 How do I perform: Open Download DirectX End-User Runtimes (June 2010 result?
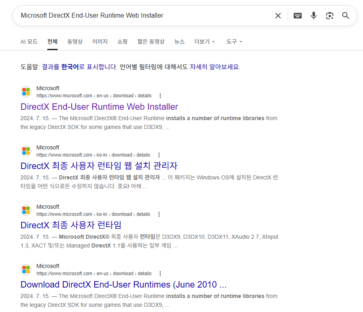click(123, 284)
